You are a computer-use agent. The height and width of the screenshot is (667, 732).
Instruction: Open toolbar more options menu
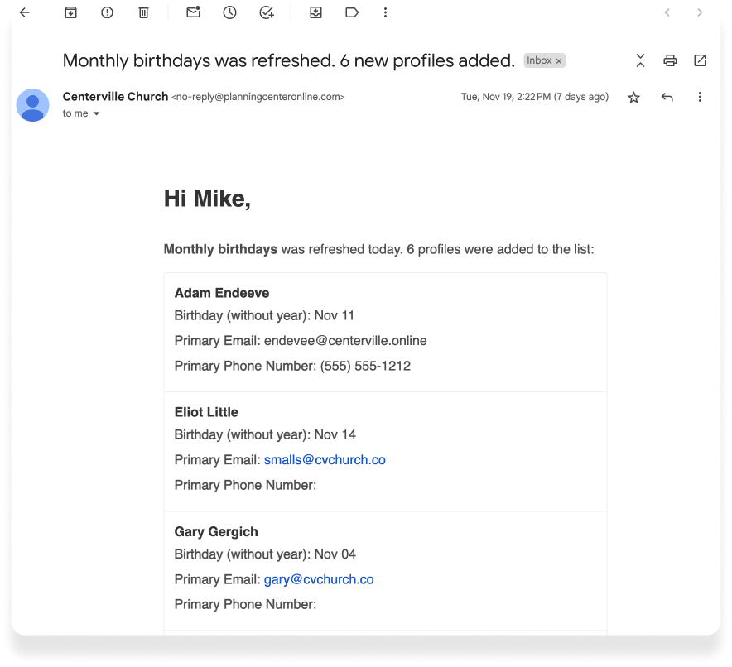tap(385, 13)
